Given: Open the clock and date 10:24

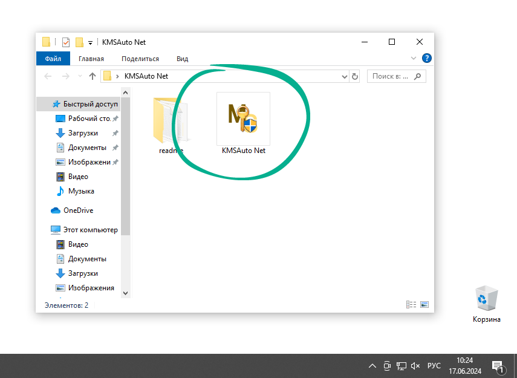Looking at the screenshot, I should pyautogui.click(x=465, y=366).
